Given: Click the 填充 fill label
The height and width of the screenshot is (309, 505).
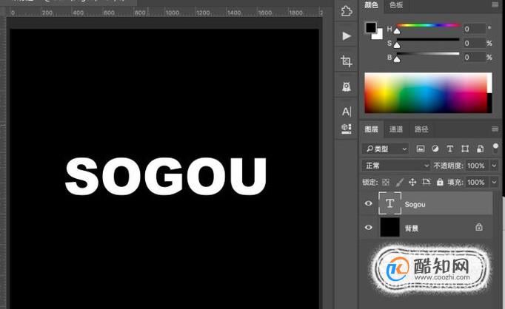Looking at the screenshot, I should (x=455, y=183).
